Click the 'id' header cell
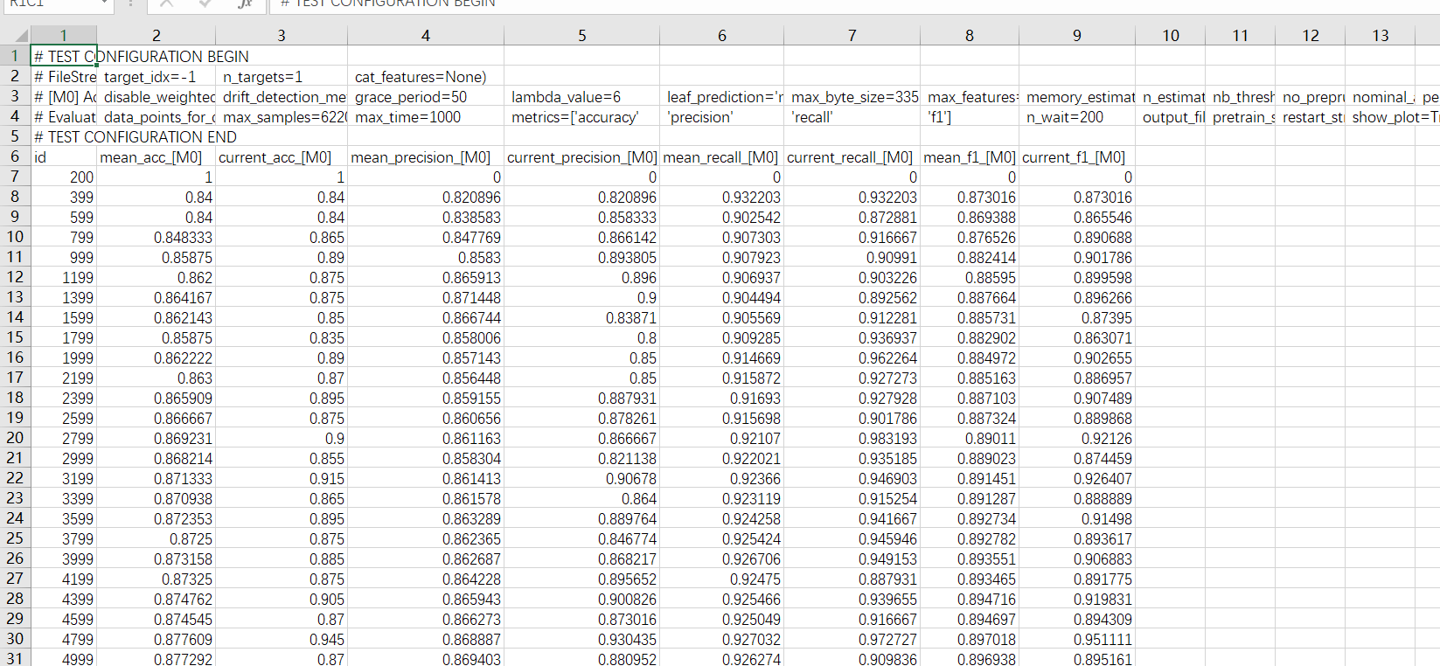 tap(63, 156)
